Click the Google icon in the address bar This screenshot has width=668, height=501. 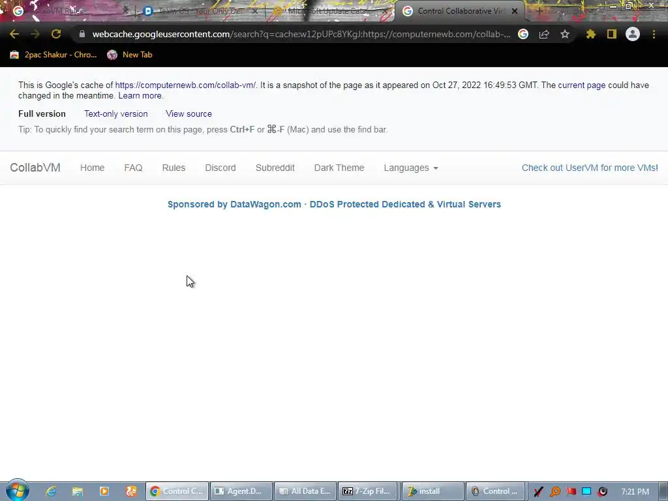[x=523, y=34]
